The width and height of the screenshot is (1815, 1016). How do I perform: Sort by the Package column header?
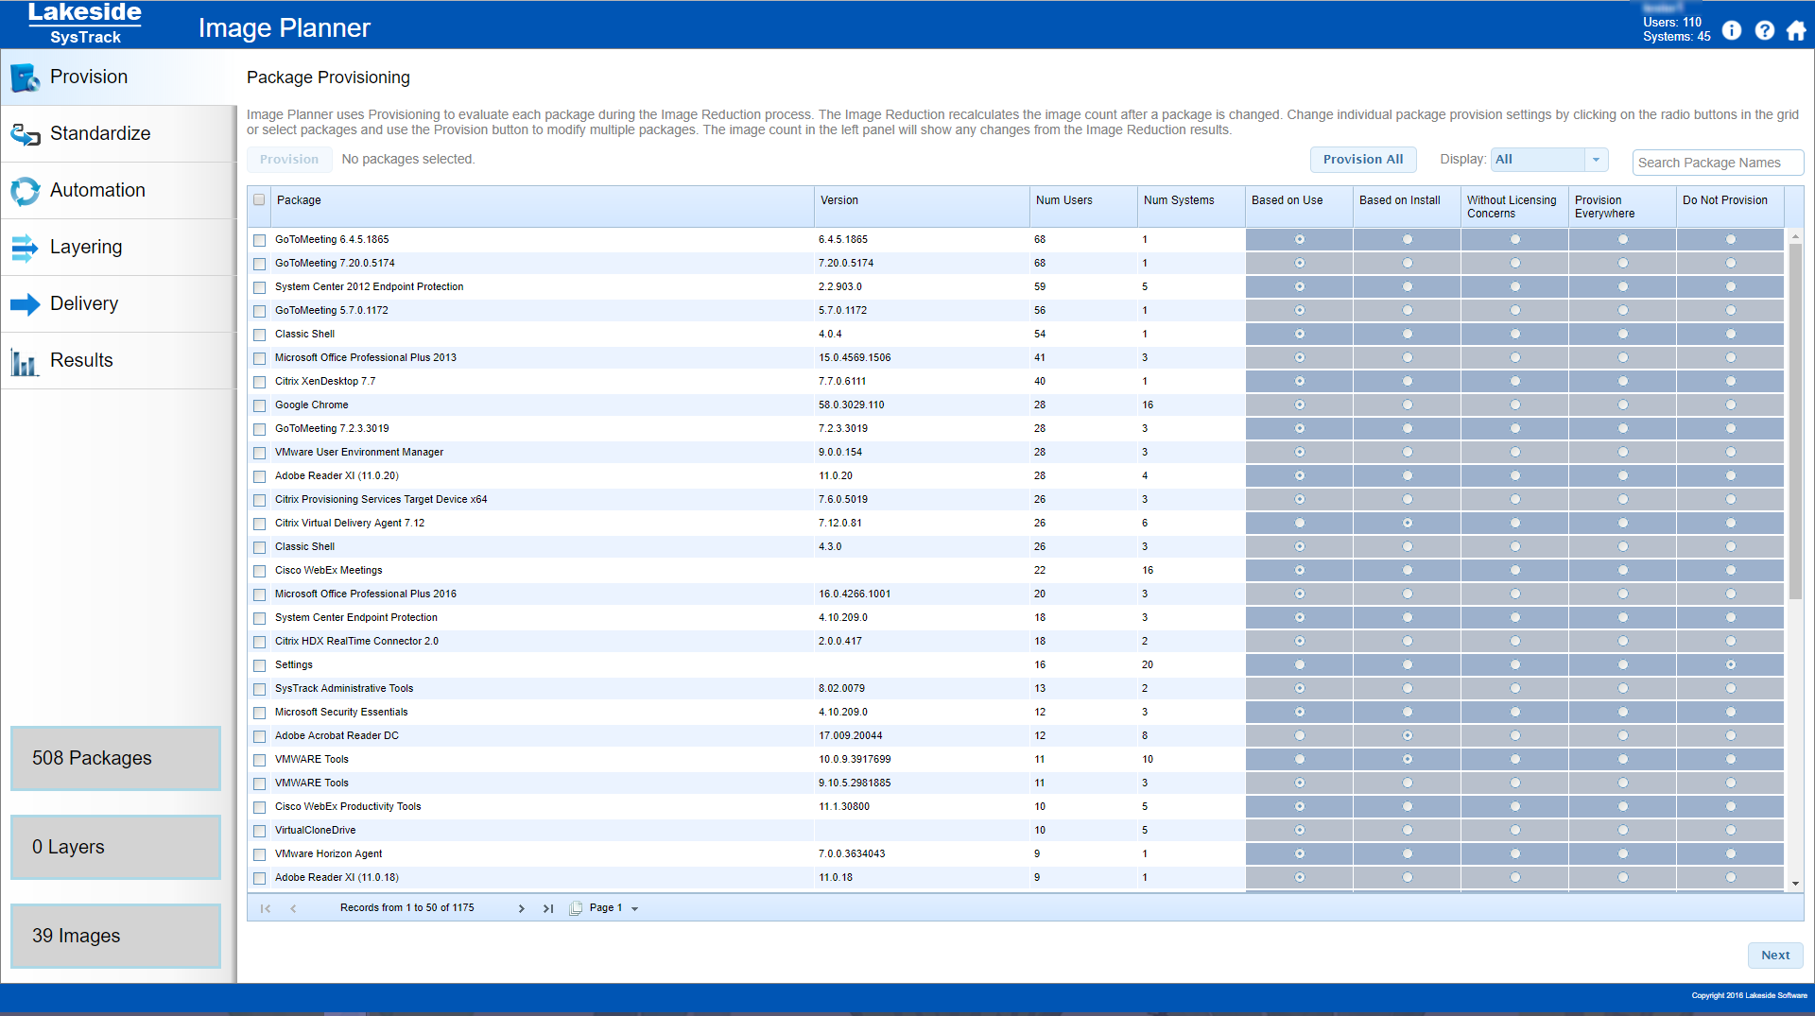(543, 206)
